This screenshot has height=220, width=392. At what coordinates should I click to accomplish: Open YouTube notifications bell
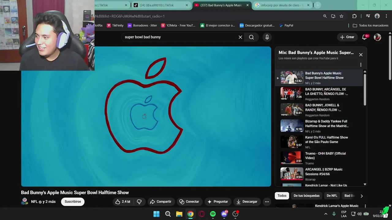(365, 37)
